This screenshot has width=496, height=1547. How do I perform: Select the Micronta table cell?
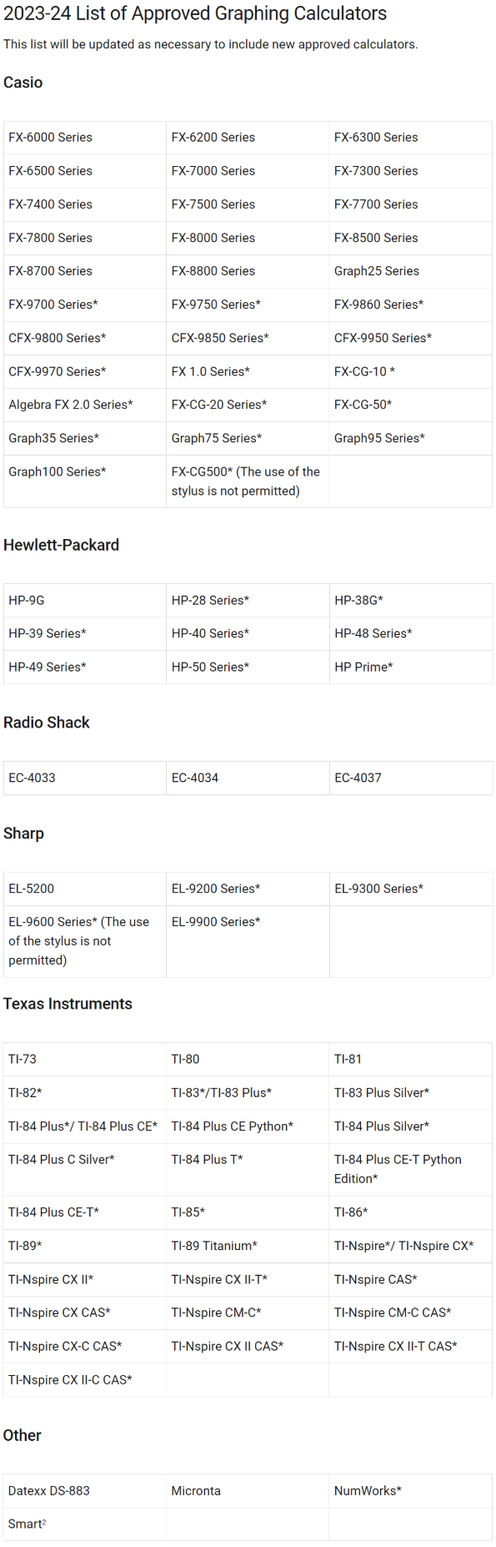point(248,1491)
